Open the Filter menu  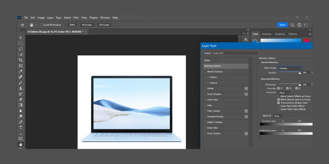(76, 18)
